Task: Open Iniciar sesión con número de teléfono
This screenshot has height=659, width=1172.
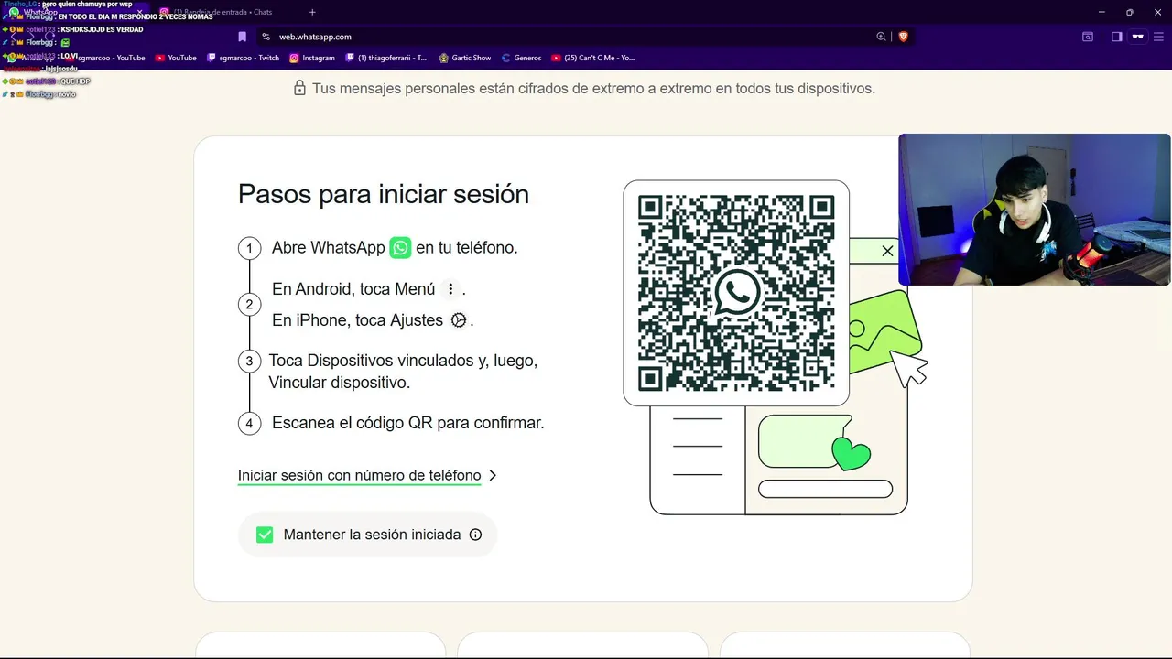Action: click(359, 475)
